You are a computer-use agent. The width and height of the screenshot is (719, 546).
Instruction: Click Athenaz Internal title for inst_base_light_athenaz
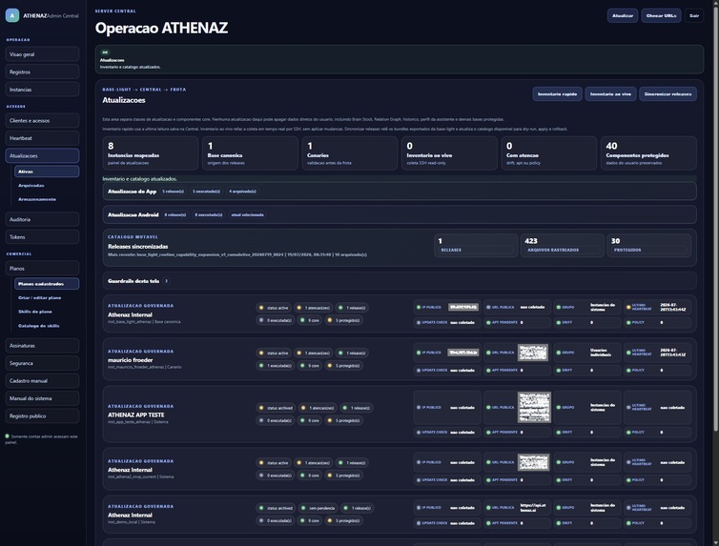point(130,314)
